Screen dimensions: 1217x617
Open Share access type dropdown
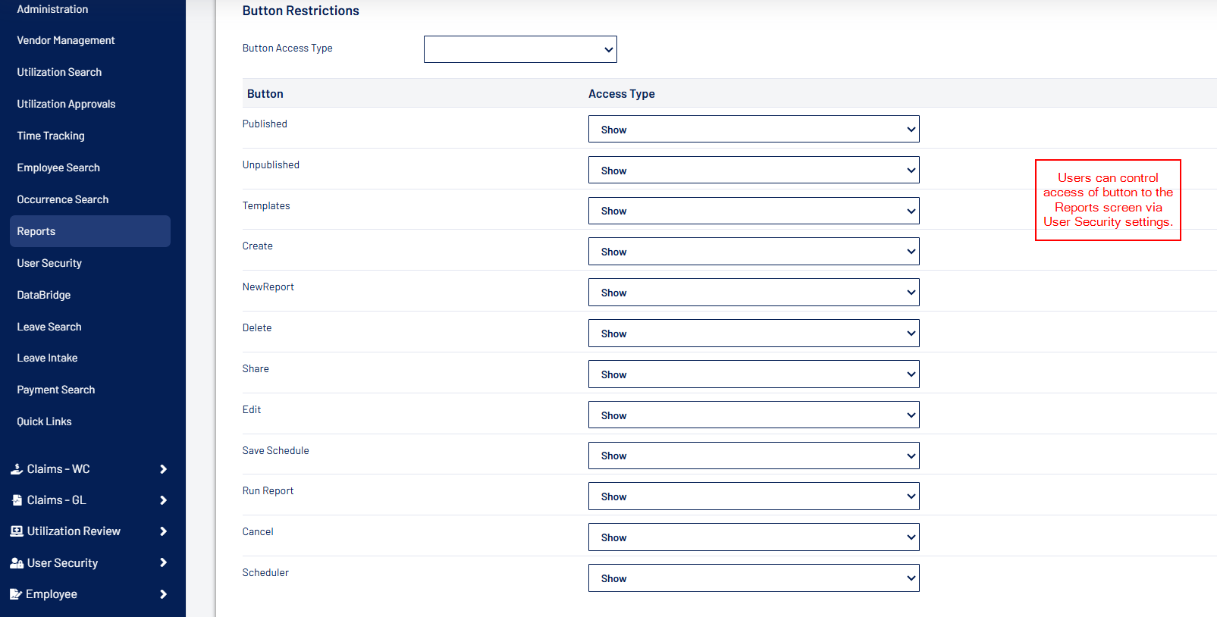(754, 374)
